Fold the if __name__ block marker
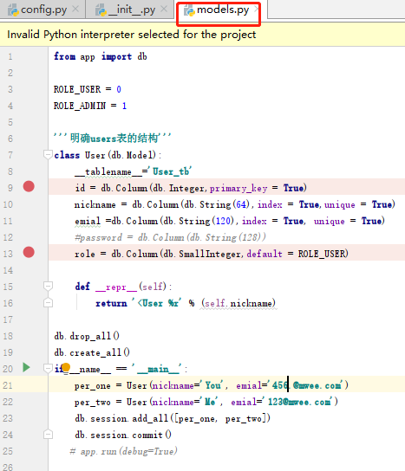Viewport: 405px width, 471px height. [x=48, y=368]
